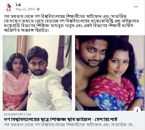145x130 pixels.
Task: Open the Lal profile name link
Action: (x=18, y=5)
